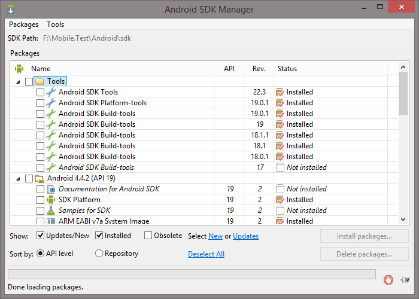Click the Delete packages button
The image size is (419, 299).
pyautogui.click(x=364, y=254)
